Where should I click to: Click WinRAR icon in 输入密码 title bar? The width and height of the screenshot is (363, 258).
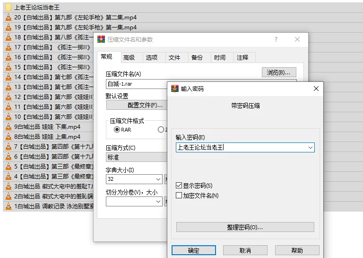175,89
